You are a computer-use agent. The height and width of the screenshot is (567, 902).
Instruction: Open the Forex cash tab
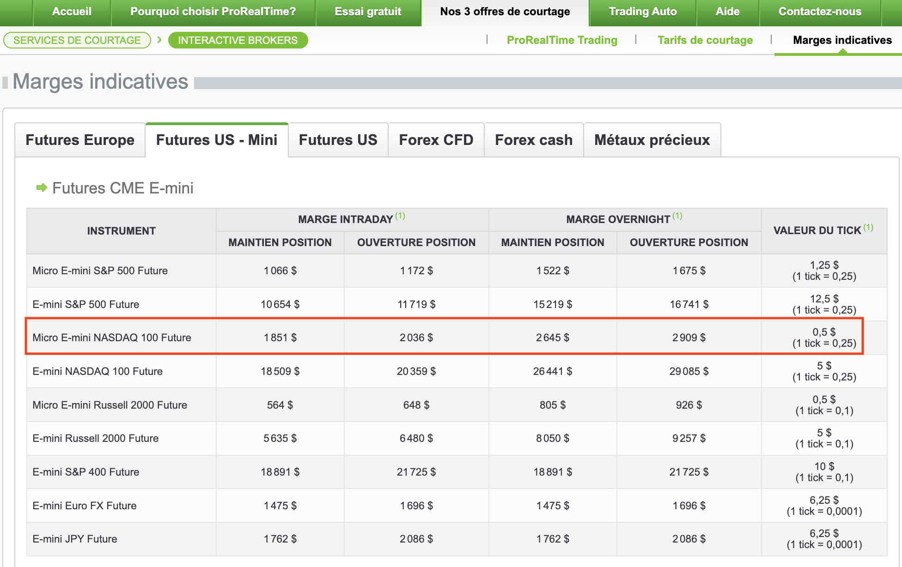(x=533, y=140)
